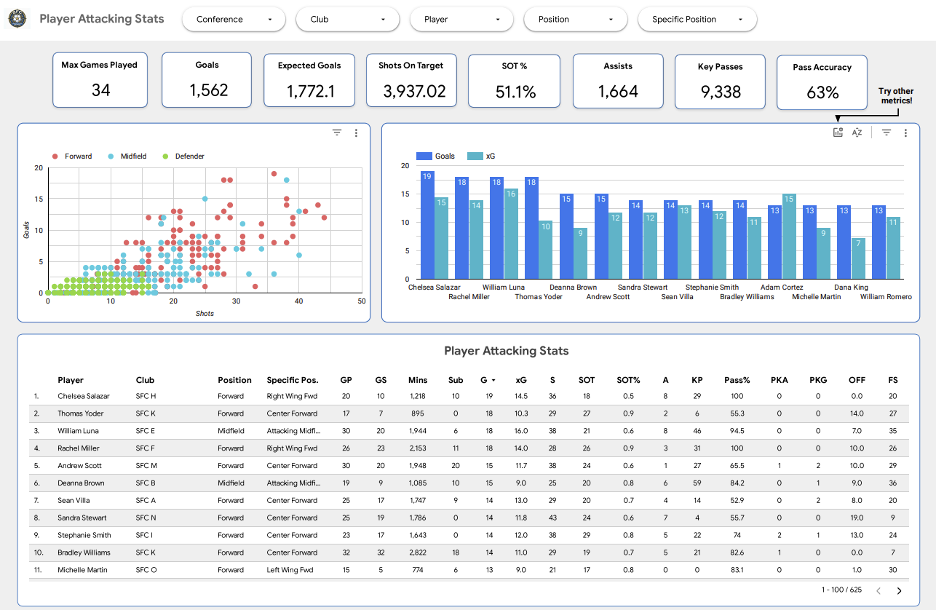Viewport: 936px width, 610px height.
Task: Expand the Specific Position dropdown
Action: 697,19
